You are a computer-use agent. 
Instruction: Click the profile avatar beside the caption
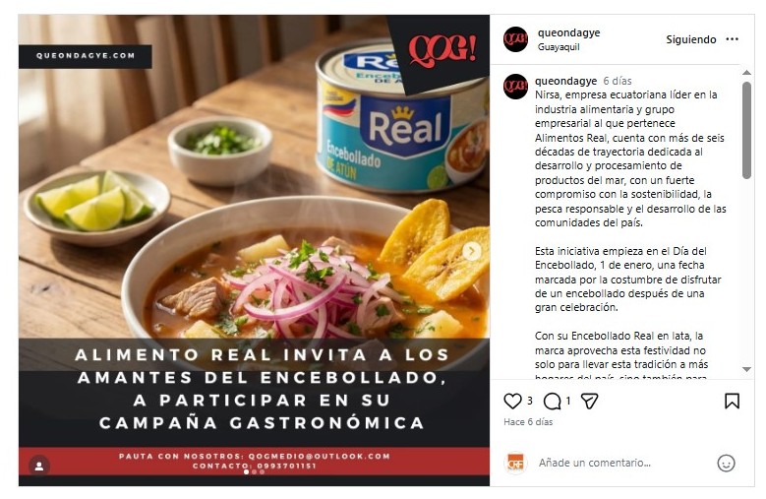(x=515, y=87)
